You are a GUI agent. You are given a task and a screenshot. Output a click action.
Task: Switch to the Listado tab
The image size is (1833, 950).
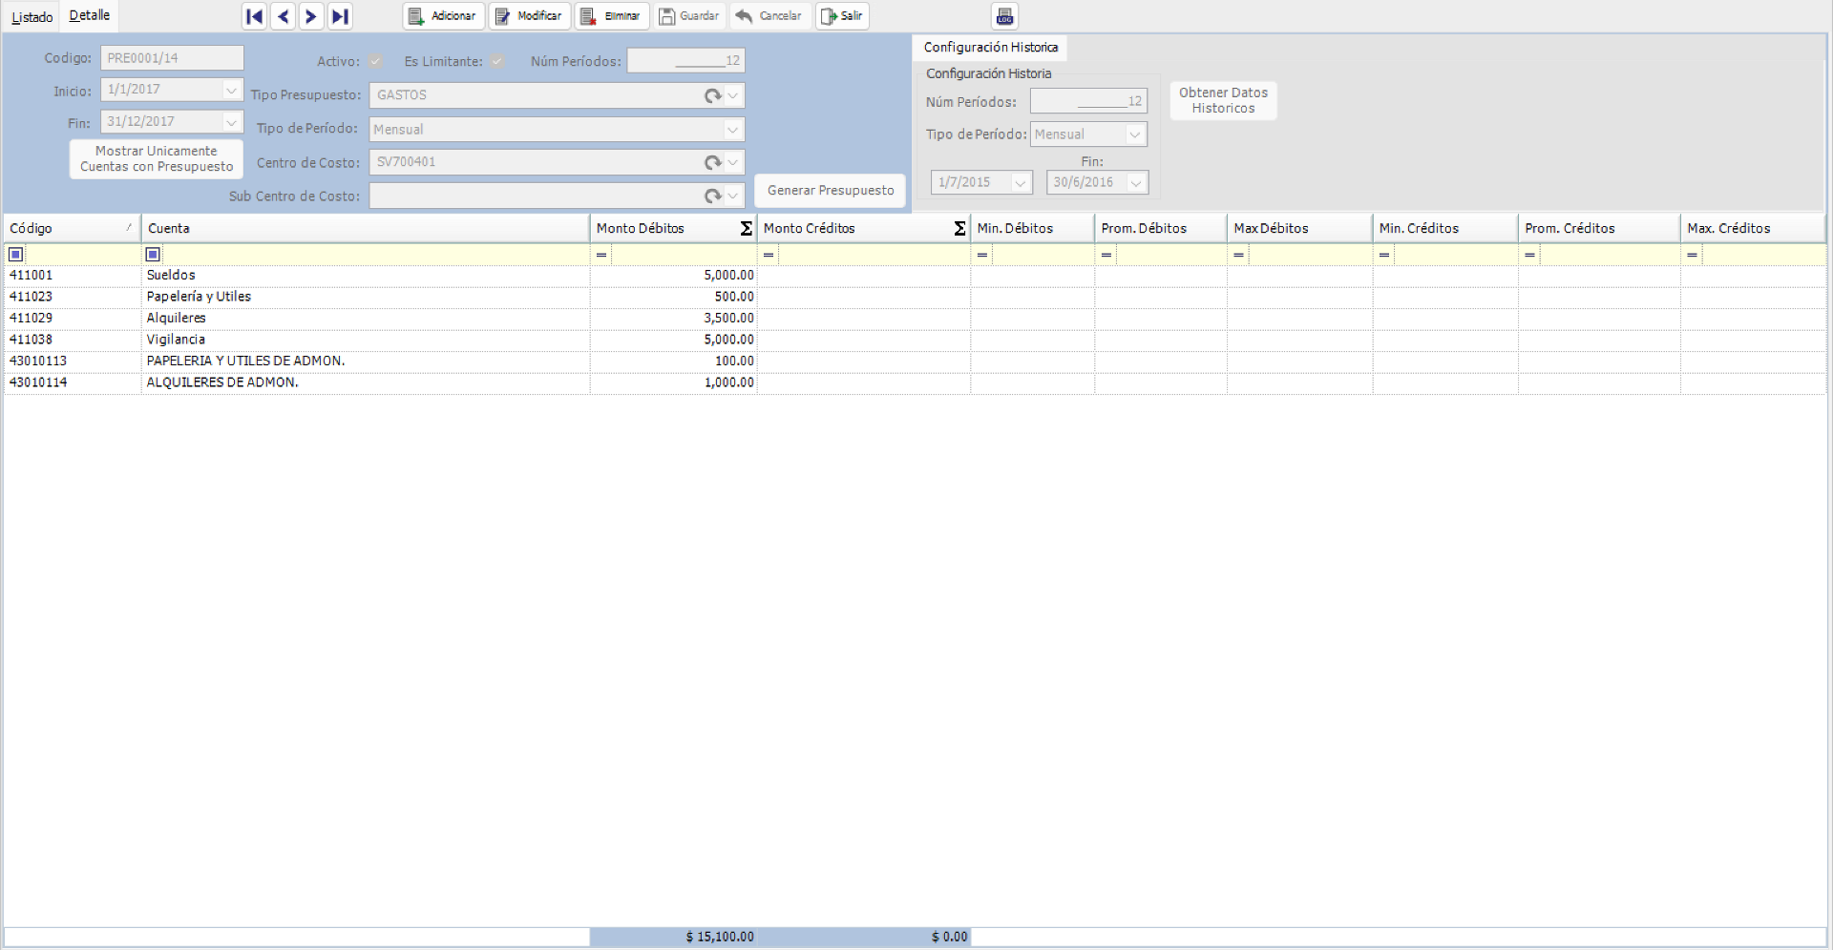tap(32, 16)
